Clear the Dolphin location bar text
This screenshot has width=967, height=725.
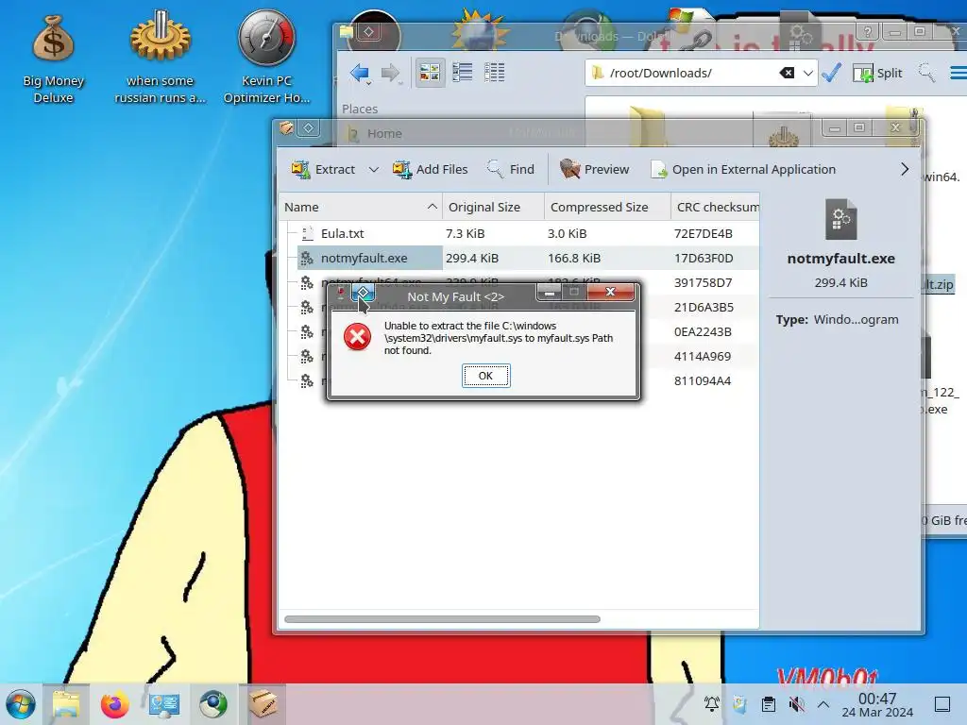(787, 73)
